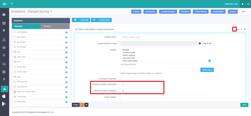The height and width of the screenshot is (116, 251).
Task: Open the help question mark icon
Action: [4, 79]
